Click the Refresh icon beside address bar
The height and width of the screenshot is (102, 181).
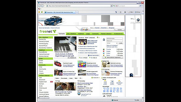tap(114, 6)
